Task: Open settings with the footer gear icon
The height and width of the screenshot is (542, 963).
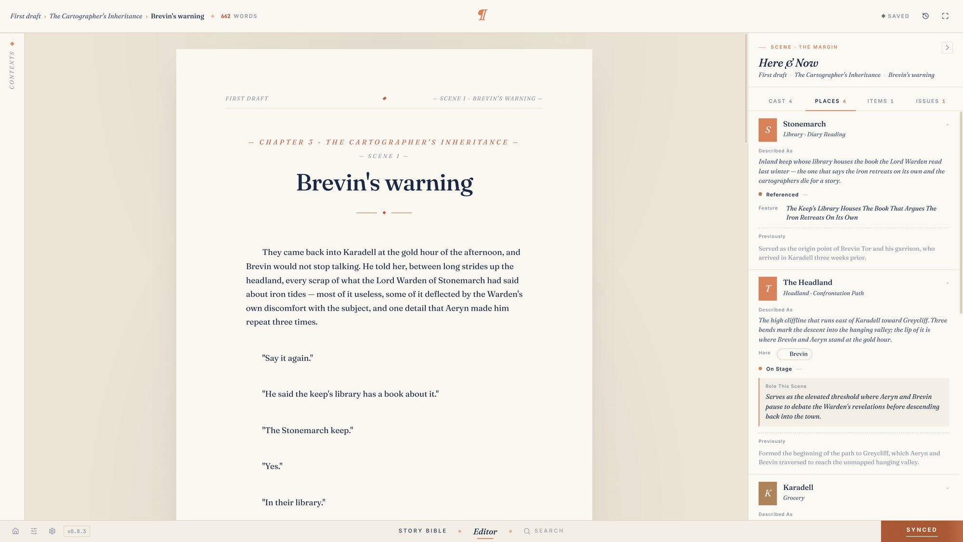Action: tap(52, 531)
